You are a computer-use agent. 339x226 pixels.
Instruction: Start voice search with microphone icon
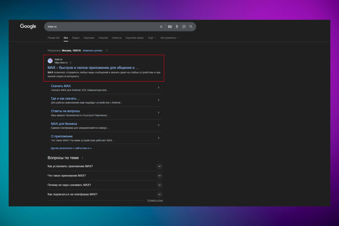pos(177,27)
